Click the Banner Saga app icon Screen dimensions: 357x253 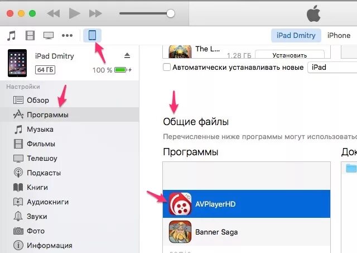pos(180,232)
